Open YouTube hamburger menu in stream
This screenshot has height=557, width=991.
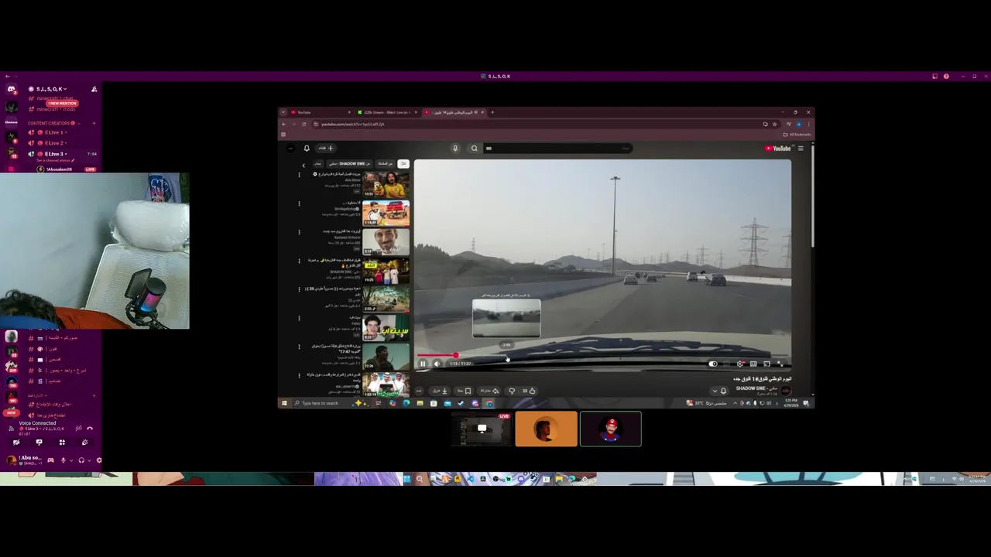point(801,148)
